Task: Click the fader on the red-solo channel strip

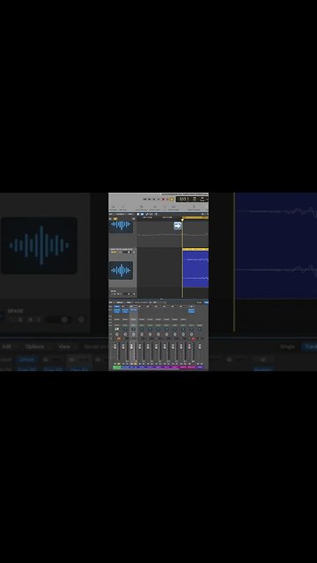Action: click(189, 346)
